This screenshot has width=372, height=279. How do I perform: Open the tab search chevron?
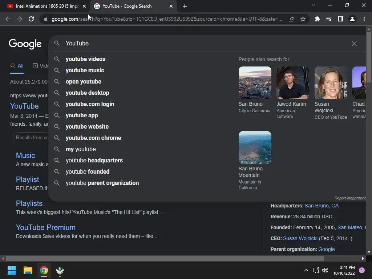314,5
